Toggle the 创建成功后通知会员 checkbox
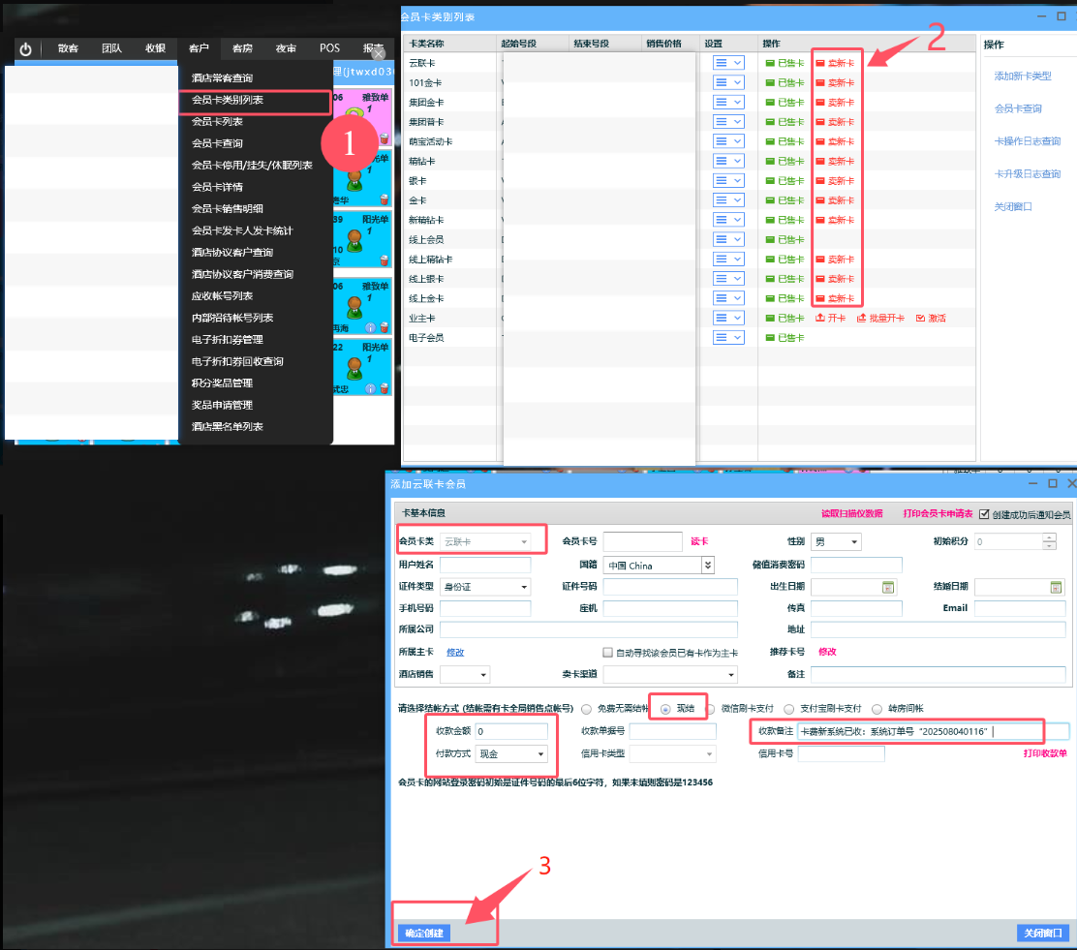The height and width of the screenshot is (950, 1077). tap(985, 514)
